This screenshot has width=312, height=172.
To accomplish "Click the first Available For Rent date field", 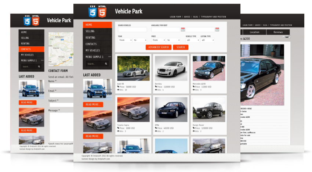I will click(x=166, y=29).
